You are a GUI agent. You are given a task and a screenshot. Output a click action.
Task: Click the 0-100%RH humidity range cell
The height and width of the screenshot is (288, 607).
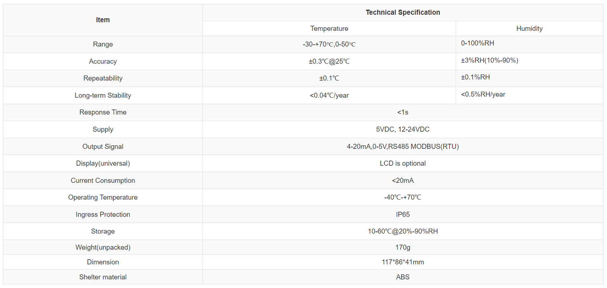pos(477,44)
